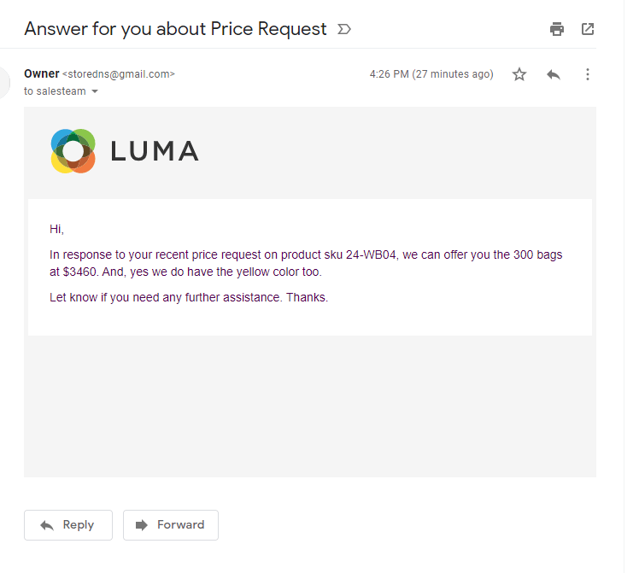Click the storedns@gmail.com sender address
The height and width of the screenshot is (573, 639).
point(119,74)
